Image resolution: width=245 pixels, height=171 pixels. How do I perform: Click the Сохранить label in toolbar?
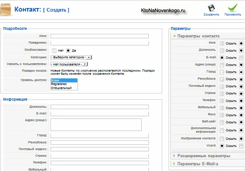[211, 14]
